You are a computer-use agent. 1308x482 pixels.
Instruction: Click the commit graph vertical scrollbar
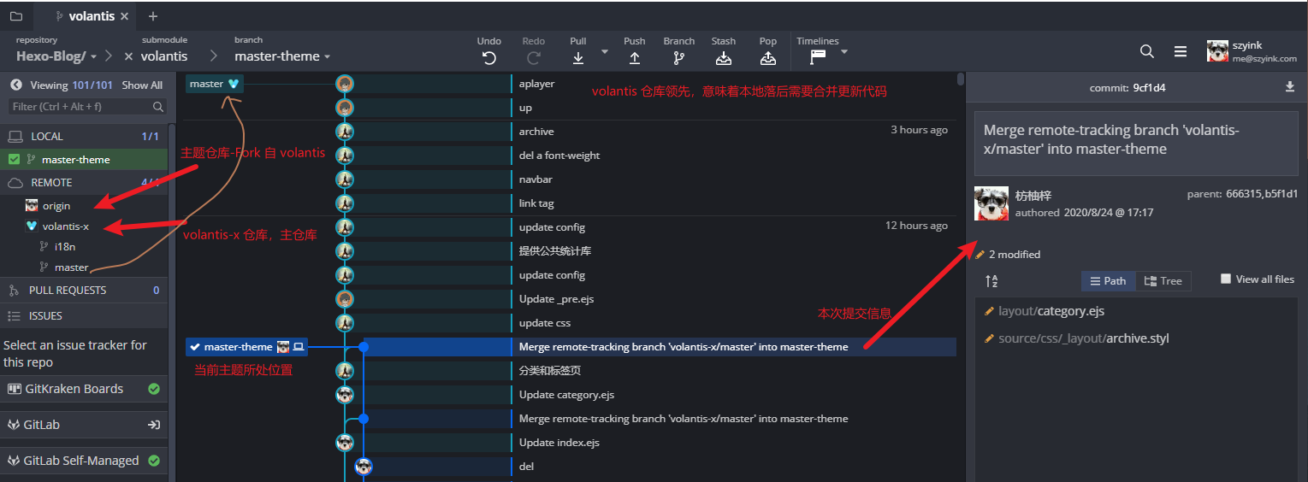coord(961,79)
